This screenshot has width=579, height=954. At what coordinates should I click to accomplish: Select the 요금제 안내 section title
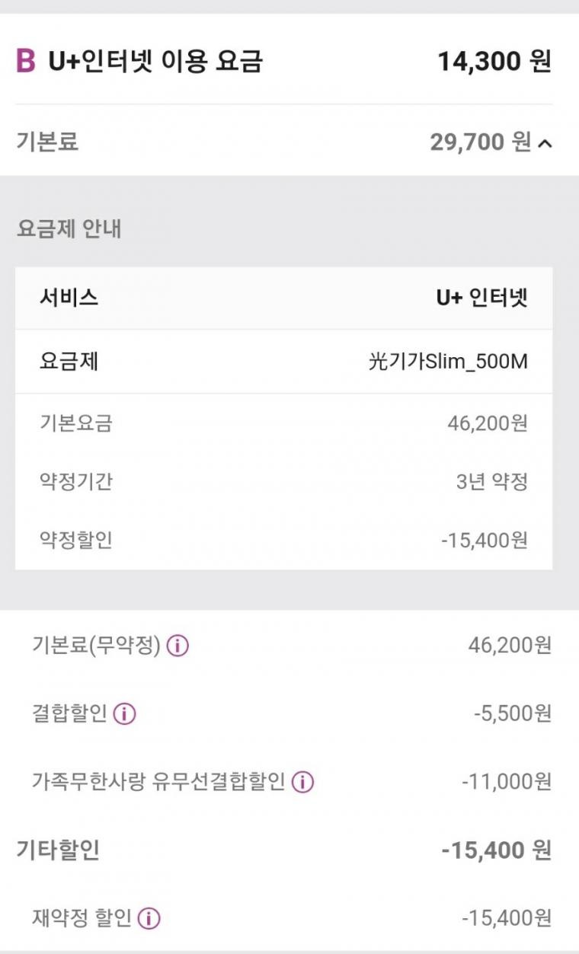[x=69, y=228]
